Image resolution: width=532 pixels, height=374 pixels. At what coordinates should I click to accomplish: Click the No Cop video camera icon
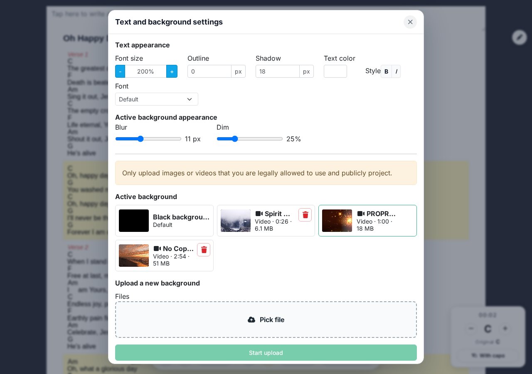pyautogui.click(x=157, y=249)
